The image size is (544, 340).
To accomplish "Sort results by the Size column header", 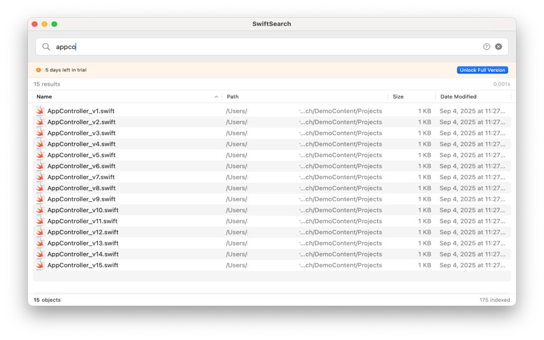I will (x=398, y=97).
